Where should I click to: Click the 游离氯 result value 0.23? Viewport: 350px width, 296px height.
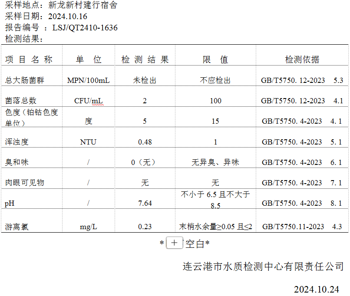[x=145, y=227]
